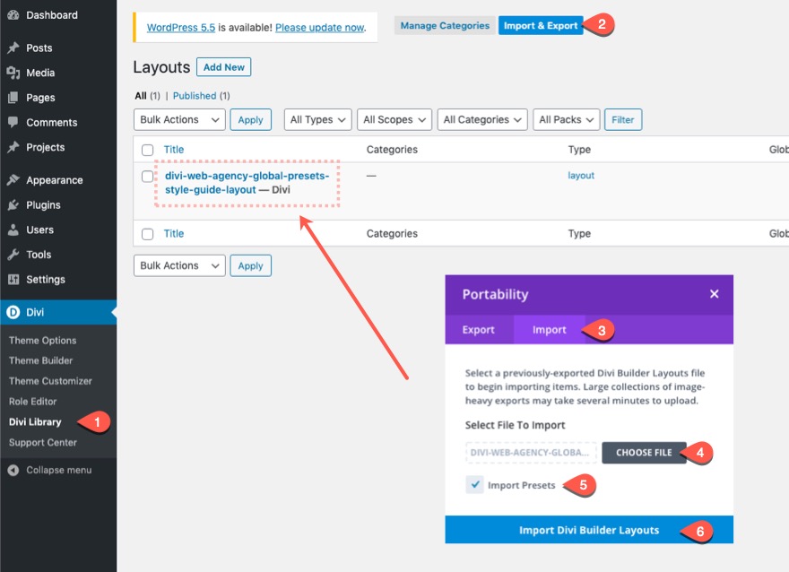This screenshot has width=789, height=572.
Task: Click the Projects pin icon
Action: click(13, 147)
